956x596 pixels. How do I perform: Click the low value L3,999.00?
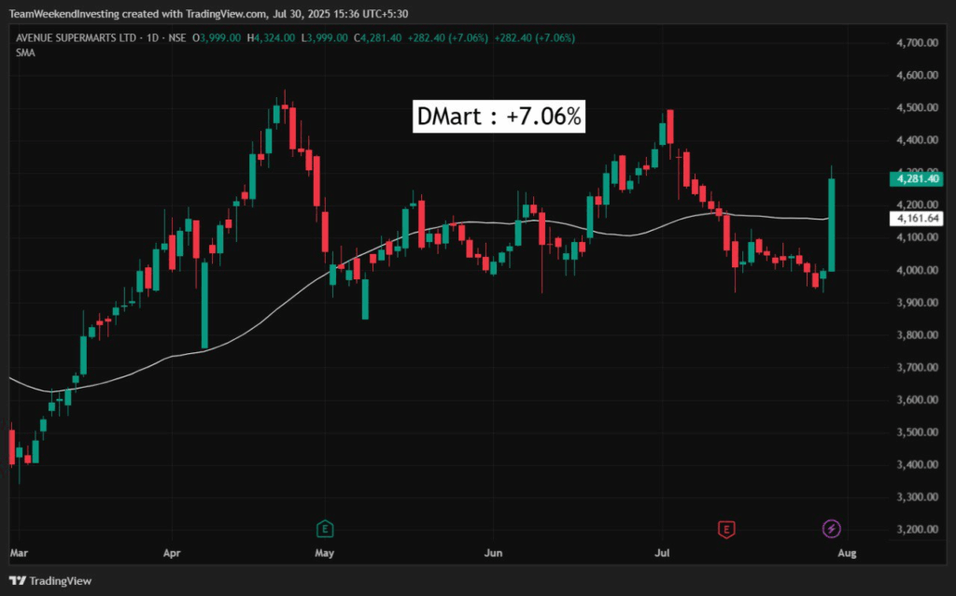pyautogui.click(x=324, y=37)
